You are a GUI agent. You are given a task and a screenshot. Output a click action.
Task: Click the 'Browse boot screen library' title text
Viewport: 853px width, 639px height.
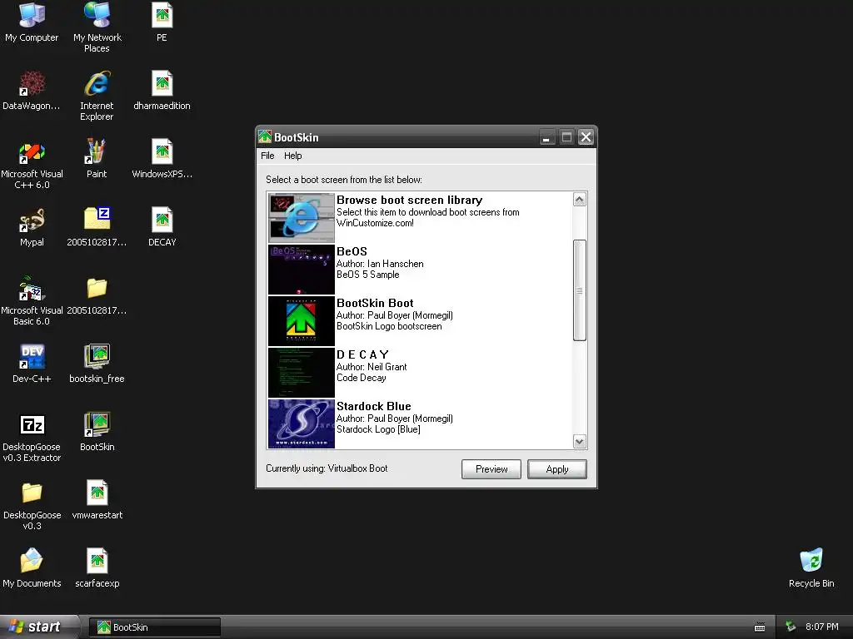click(x=409, y=200)
